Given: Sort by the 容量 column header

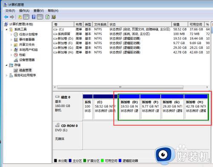Looking at the screenshot, I should pos(180,24).
